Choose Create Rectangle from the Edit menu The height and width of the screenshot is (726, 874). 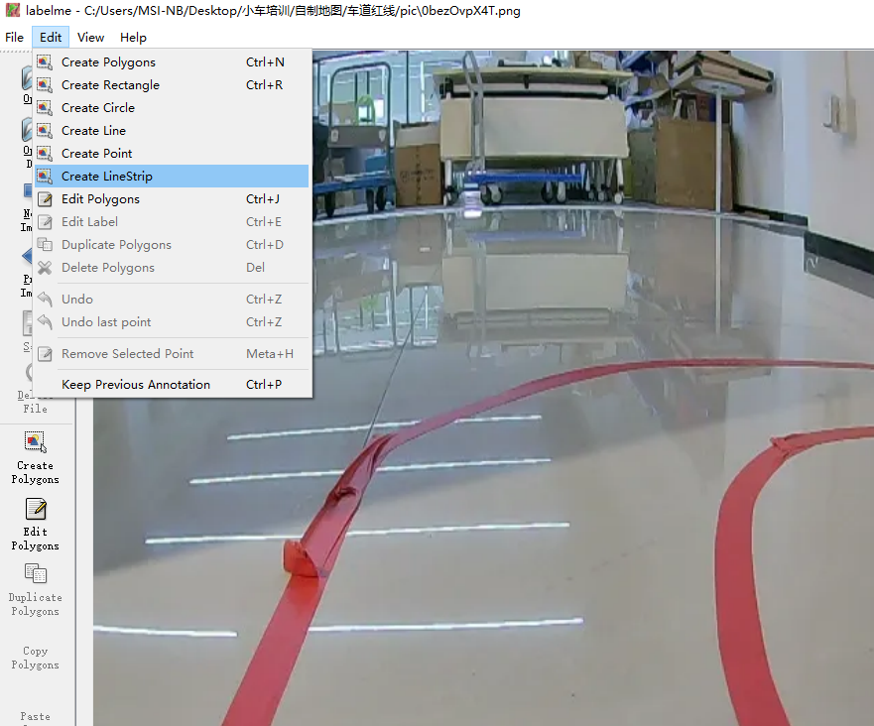(110, 85)
